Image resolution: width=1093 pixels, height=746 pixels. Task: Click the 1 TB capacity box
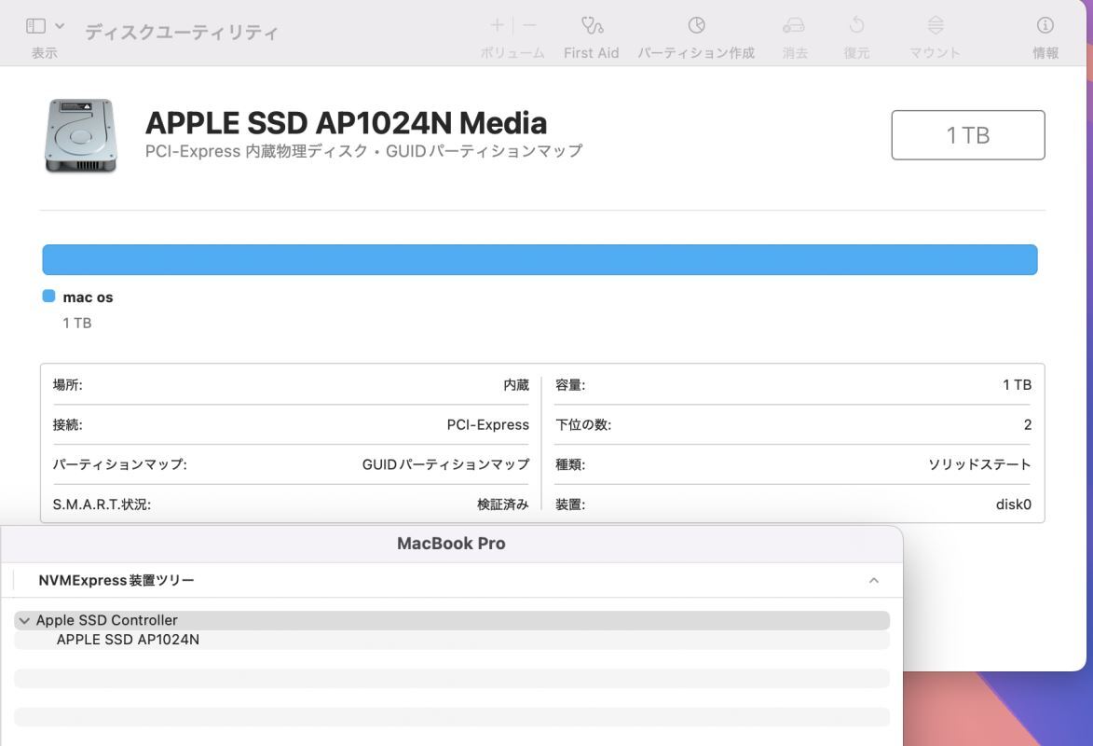coord(967,134)
